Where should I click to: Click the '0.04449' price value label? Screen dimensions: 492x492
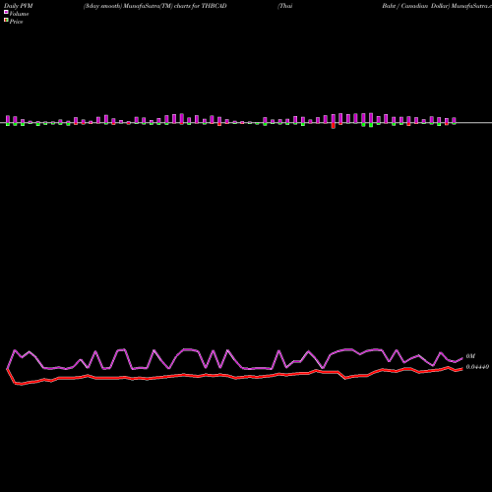click(x=477, y=367)
